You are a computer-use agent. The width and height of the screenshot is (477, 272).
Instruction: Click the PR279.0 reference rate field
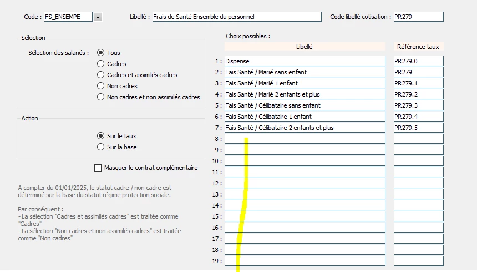coord(418,61)
